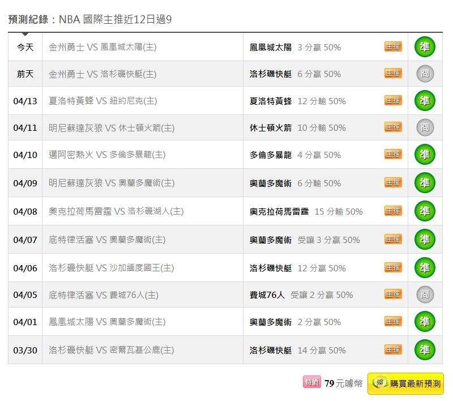Click the 04/09 date cell
Viewport: 453px width, 401px height.
pos(25,184)
